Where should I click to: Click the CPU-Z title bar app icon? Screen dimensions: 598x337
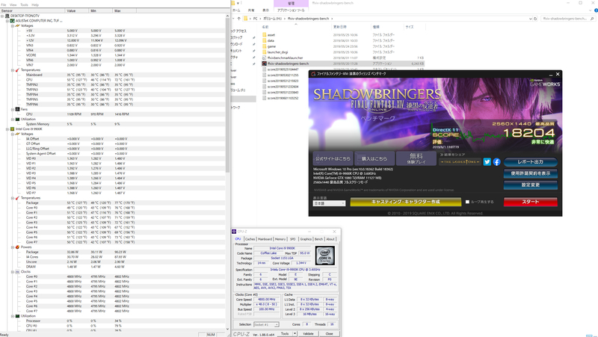pos(234,232)
